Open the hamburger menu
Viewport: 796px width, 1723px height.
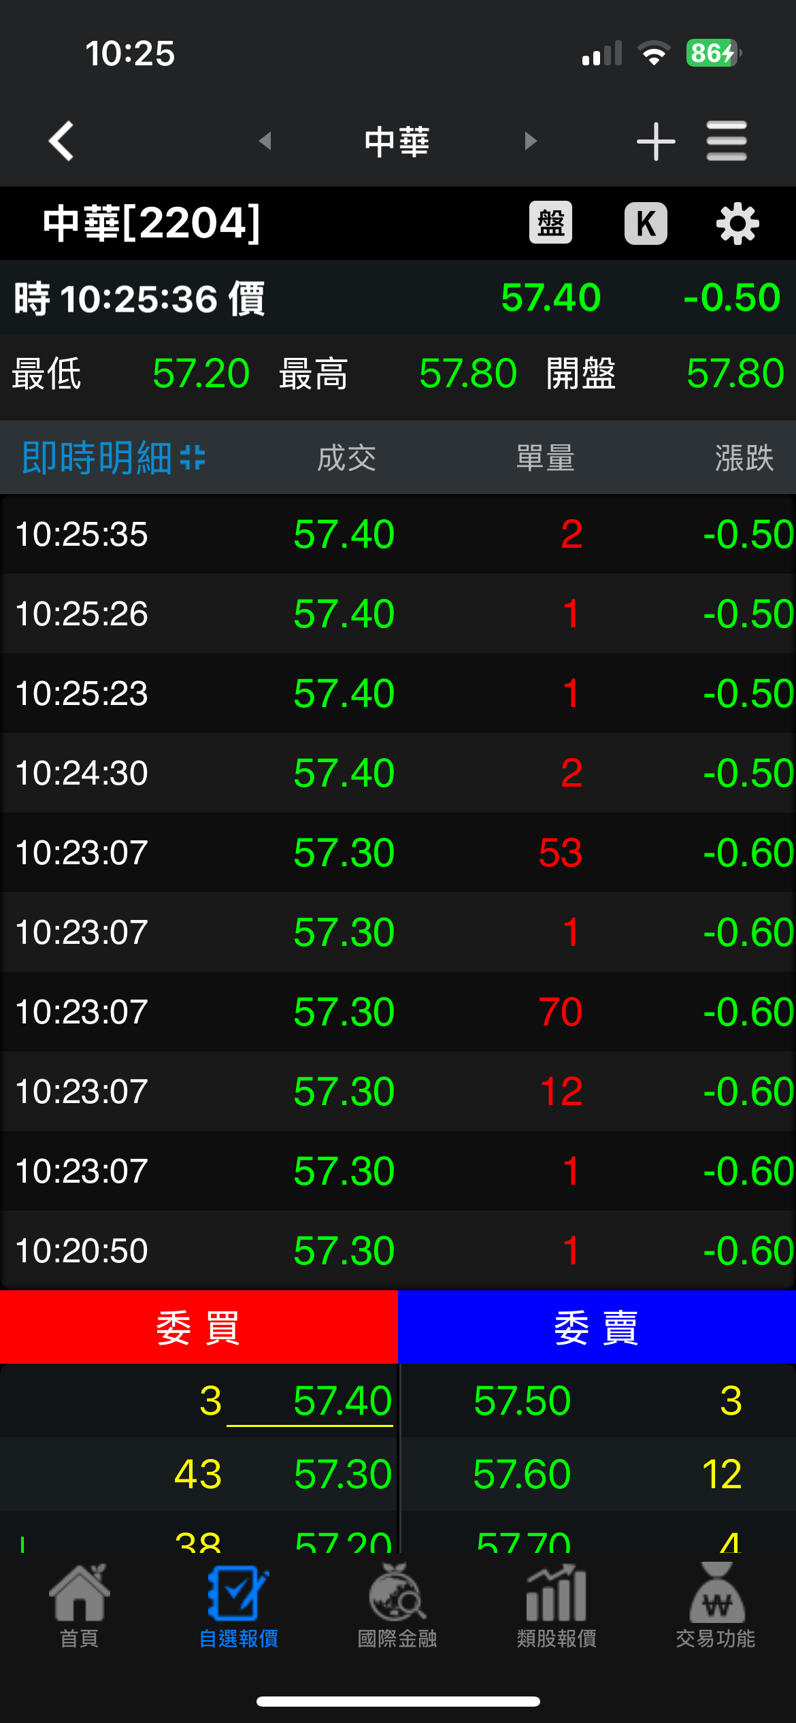coord(727,141)
